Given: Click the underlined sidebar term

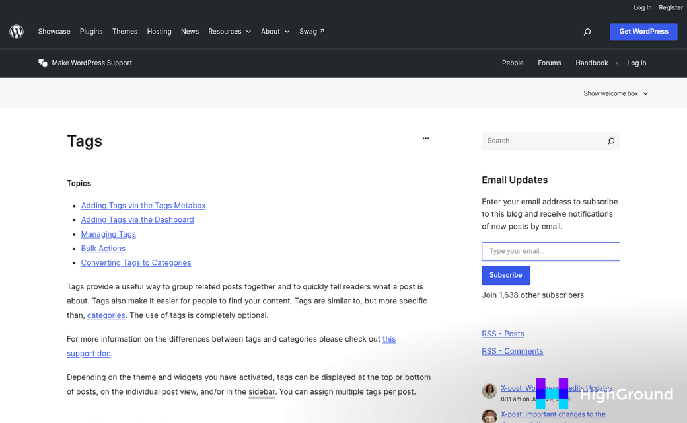Looking at the screenshot, I should [262, 392].
